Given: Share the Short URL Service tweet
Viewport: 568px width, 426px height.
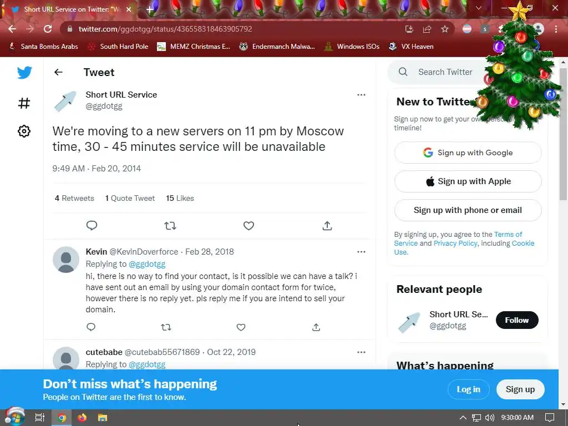Looking at the screenshot, I should 327,226.
